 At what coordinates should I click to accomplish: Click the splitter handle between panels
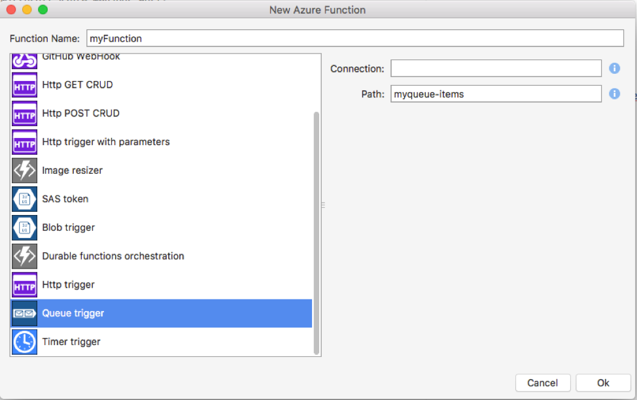[x=323, y=205]
